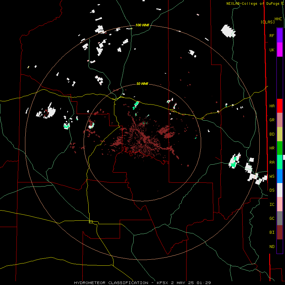Click the 100 NMI range ring label
This screenshot has height=285, width=285.
coord(142,25)
